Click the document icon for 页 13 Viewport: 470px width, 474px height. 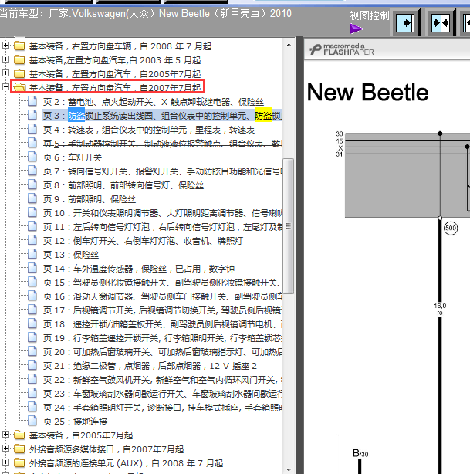tap(32, 254)
